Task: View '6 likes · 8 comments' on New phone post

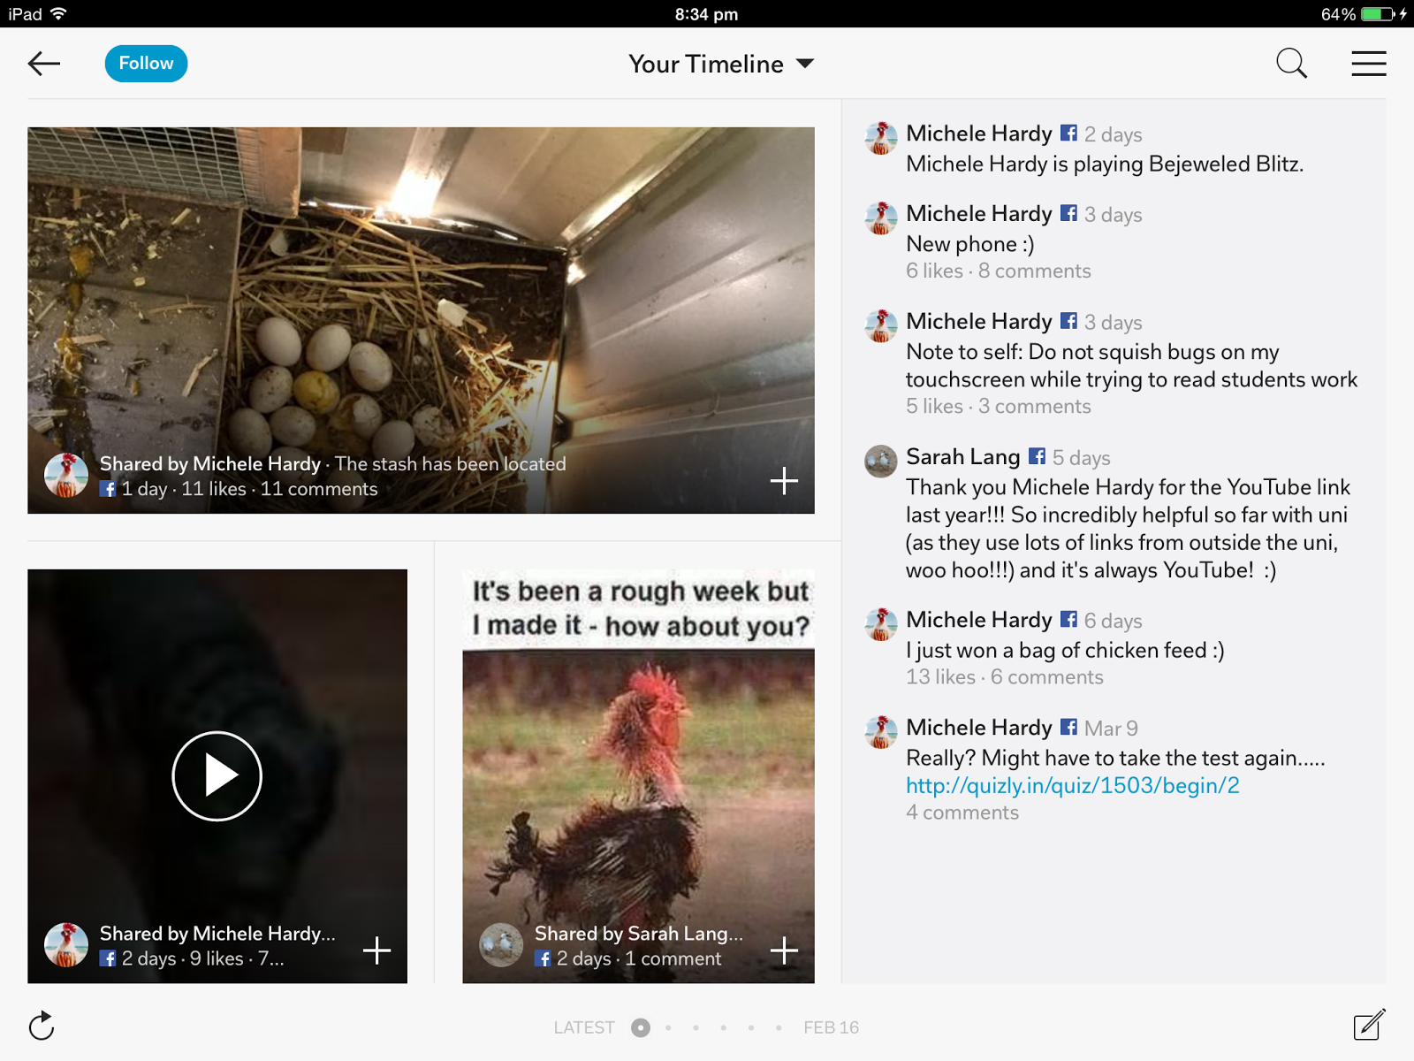Action: click(998, 271)
